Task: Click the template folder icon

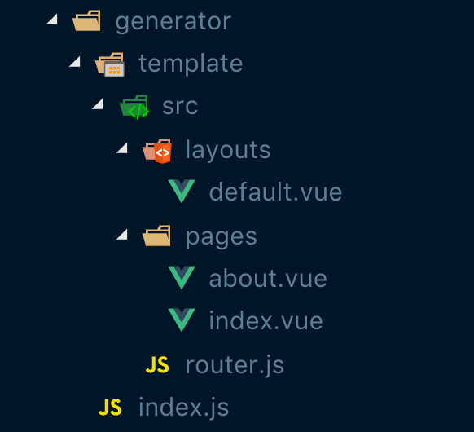Action: pyautogui.click(x=110, y=64)
